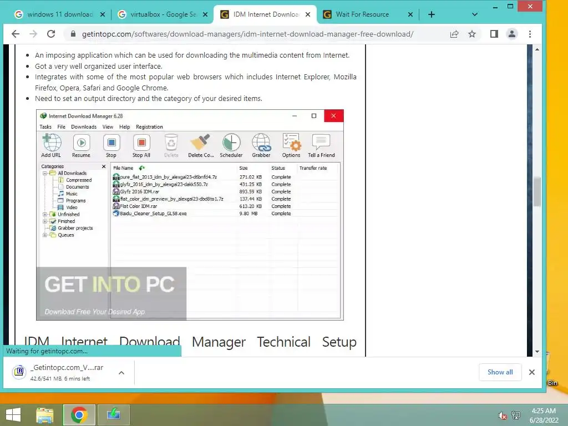
Task: Reload the current page
Action: (51, 34)
